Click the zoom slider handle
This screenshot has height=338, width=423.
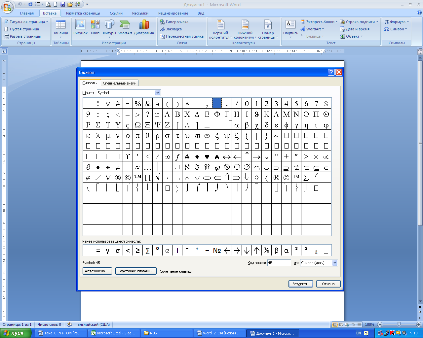(399, 324)
